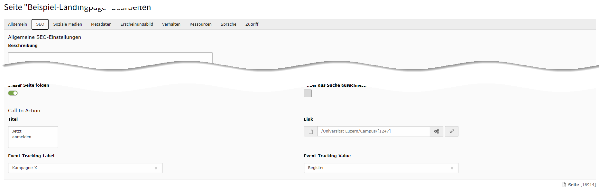Select the Sprache tab
The width and height of the screenshot is (599, 190).
[x=228, y=24]
